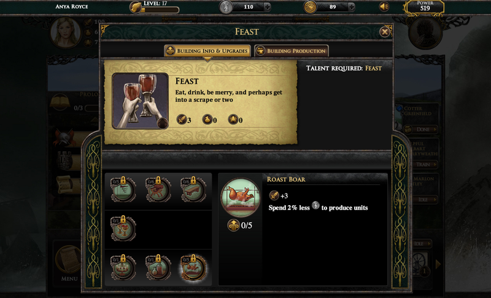The height and width of the screenshot is (298, 491).
Task: Click the Roast Boar upgrade level icon
Action: [x=233, y=225]
